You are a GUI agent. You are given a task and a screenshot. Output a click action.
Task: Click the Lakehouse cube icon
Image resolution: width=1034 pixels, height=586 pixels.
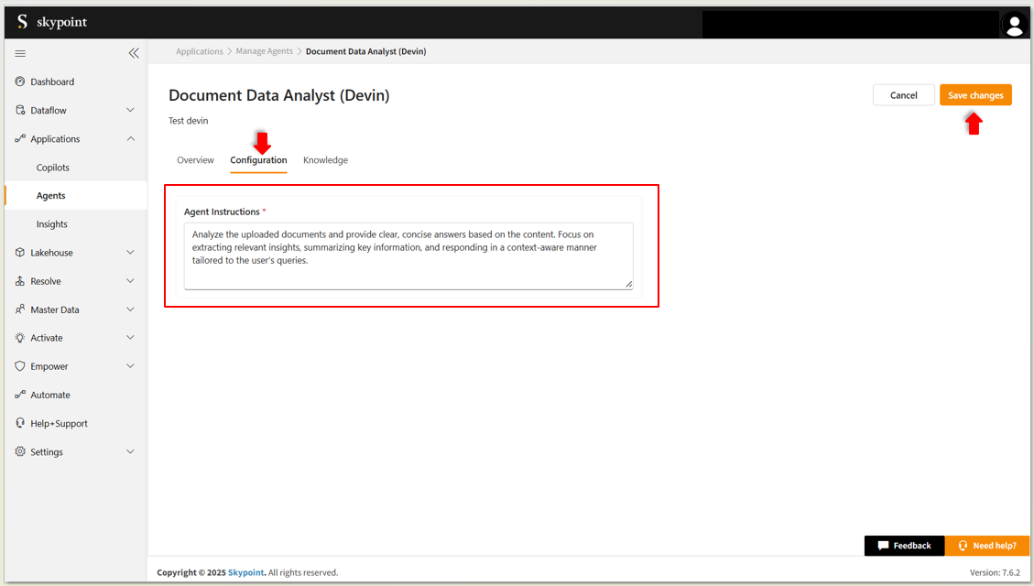click(x=20, y=253)
